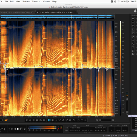Start recording with the record button
This screenshot has height=137, width=137.
pyautogui.click(x=12, y=129)
